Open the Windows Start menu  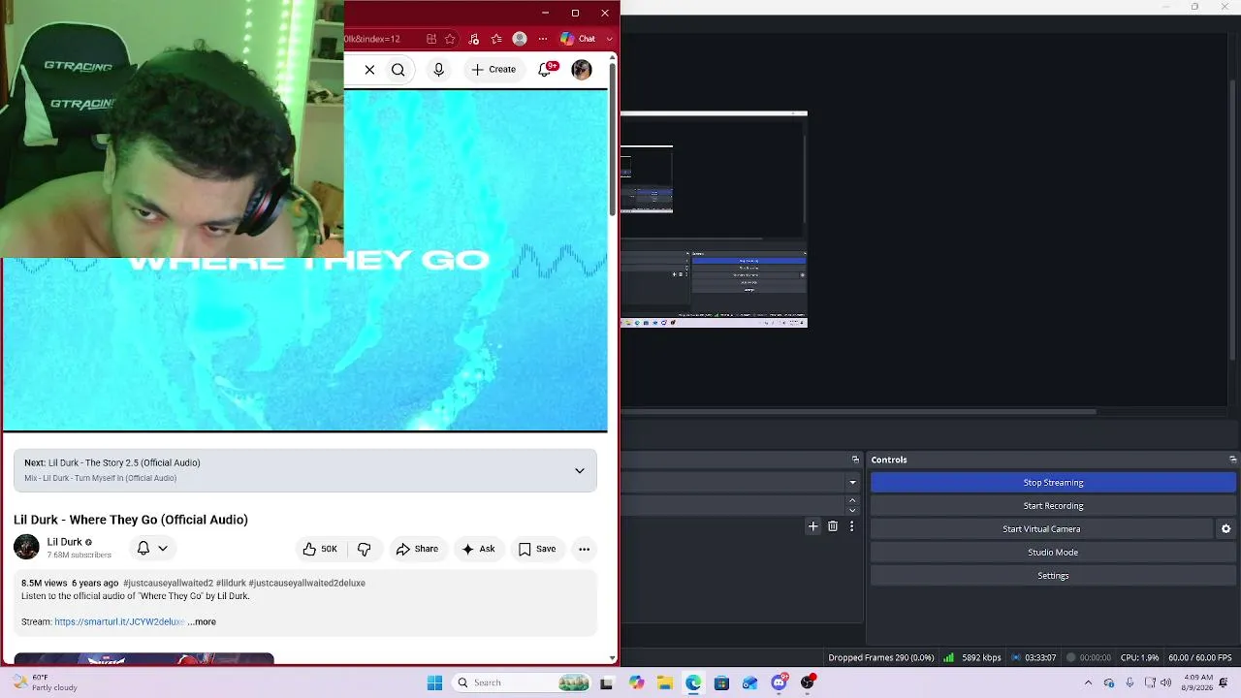pos(434,682)
